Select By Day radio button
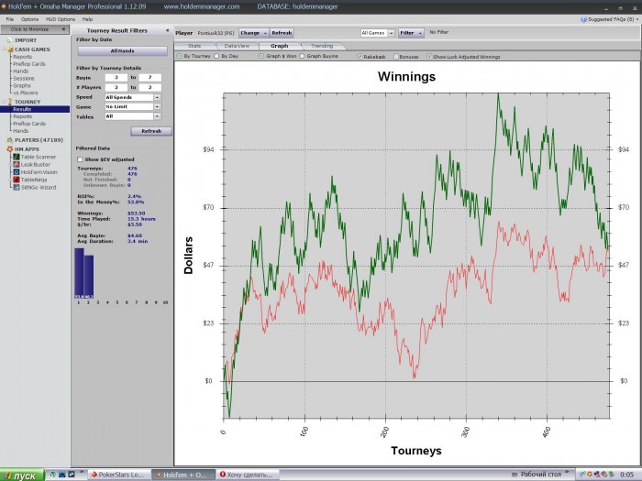Viewport: 642px width, 481px height. [216, 56]
